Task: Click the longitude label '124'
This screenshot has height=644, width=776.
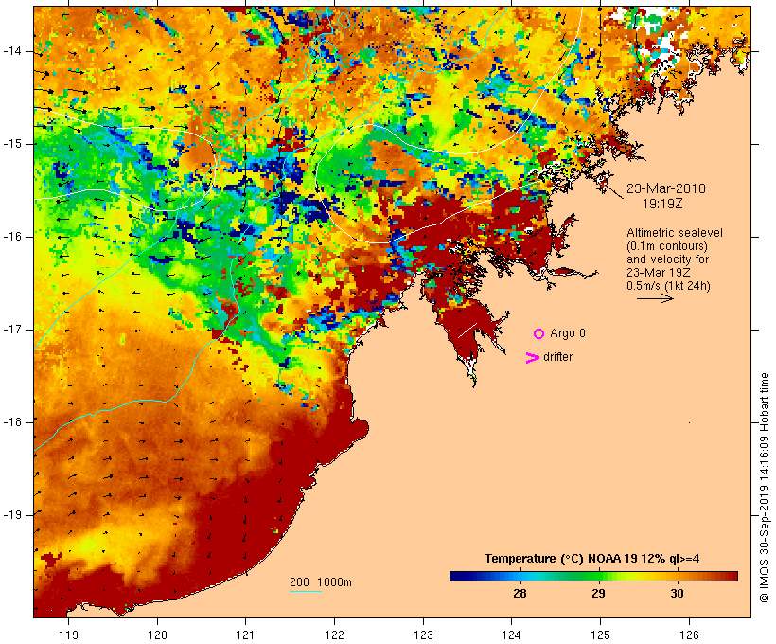Action: (x=511, y=635)
